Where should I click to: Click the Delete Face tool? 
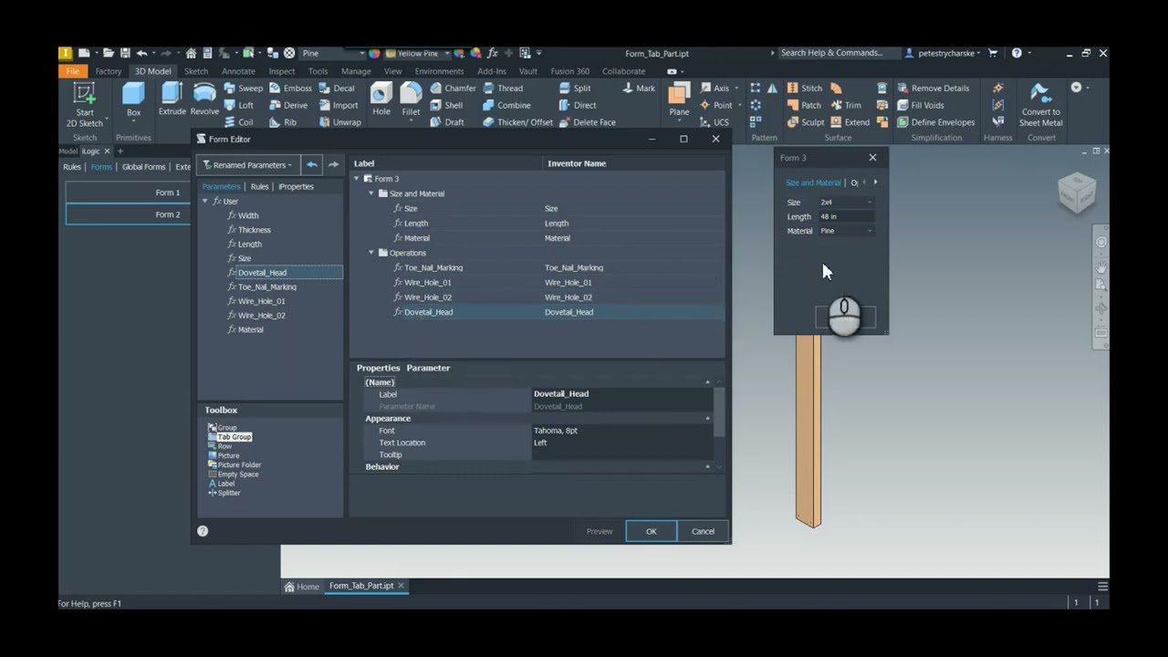[587, 122]
